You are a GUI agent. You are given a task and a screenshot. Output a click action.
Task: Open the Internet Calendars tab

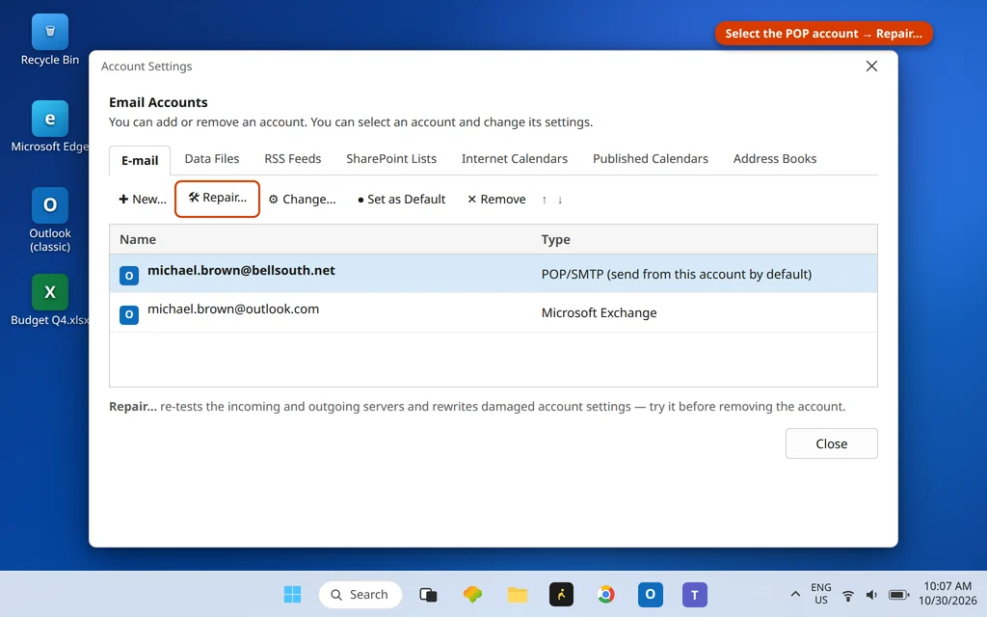point(515,159)
